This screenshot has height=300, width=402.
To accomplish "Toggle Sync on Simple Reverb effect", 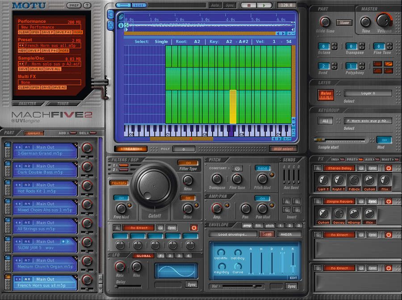I will [x=372, y=202].
